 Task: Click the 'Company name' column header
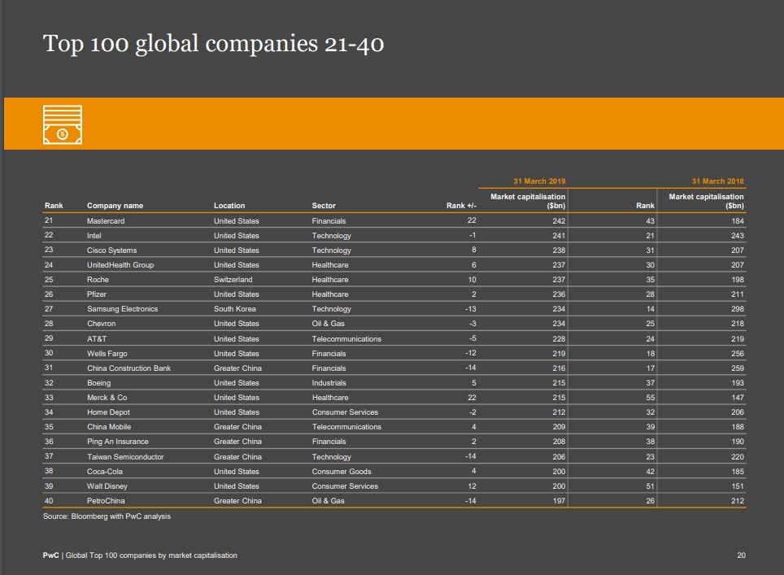[115, 206]
